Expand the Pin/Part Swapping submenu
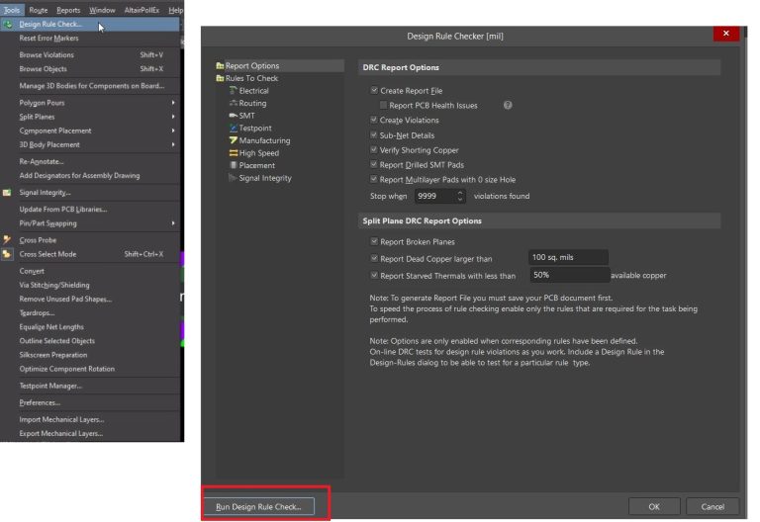This screenshot has width=760, height=522. pos(173,223)
